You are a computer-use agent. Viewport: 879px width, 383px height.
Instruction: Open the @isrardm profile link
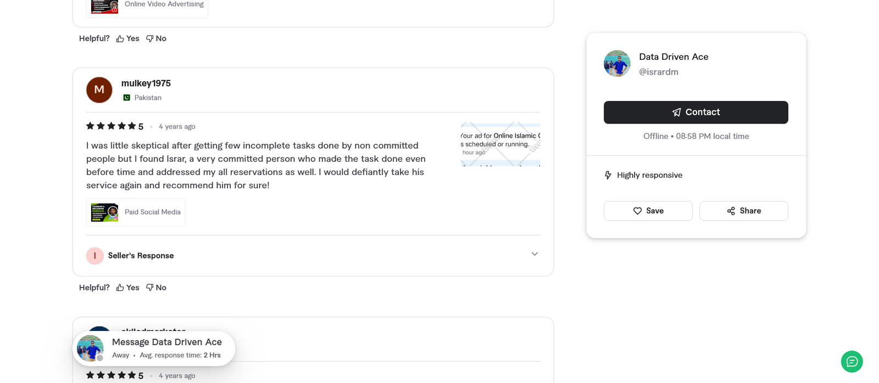coord(658,71)
